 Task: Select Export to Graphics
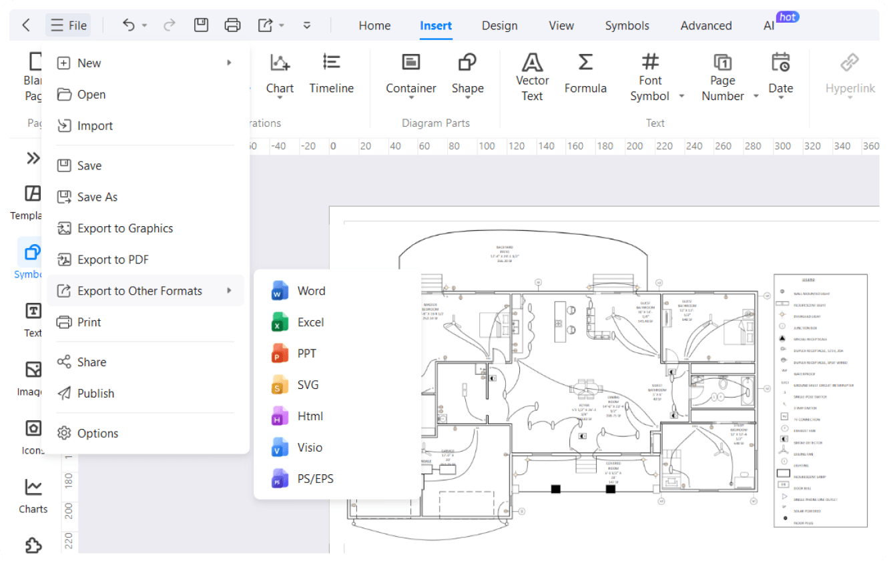[145, 228]
